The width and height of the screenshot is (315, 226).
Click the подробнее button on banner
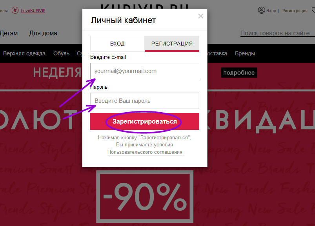[239, 73]
